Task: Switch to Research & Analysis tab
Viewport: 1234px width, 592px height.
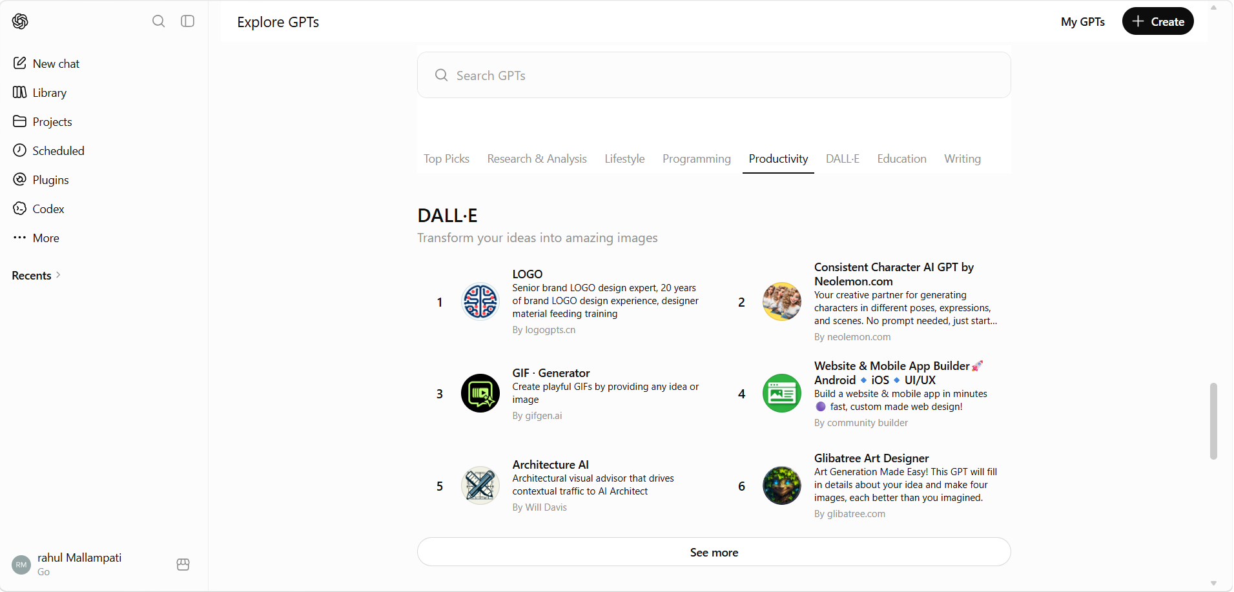Action: (x=537, y=159)
